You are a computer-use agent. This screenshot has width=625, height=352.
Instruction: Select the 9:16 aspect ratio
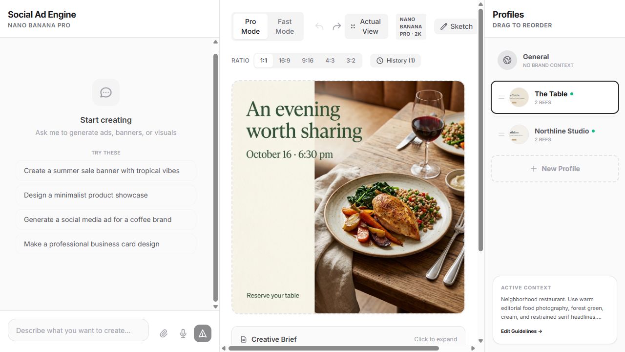(308, 61)
